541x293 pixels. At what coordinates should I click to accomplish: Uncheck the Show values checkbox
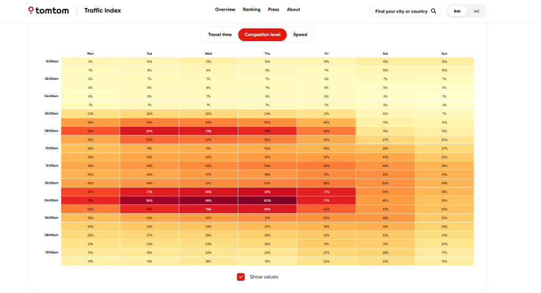[x=241, y=277]
